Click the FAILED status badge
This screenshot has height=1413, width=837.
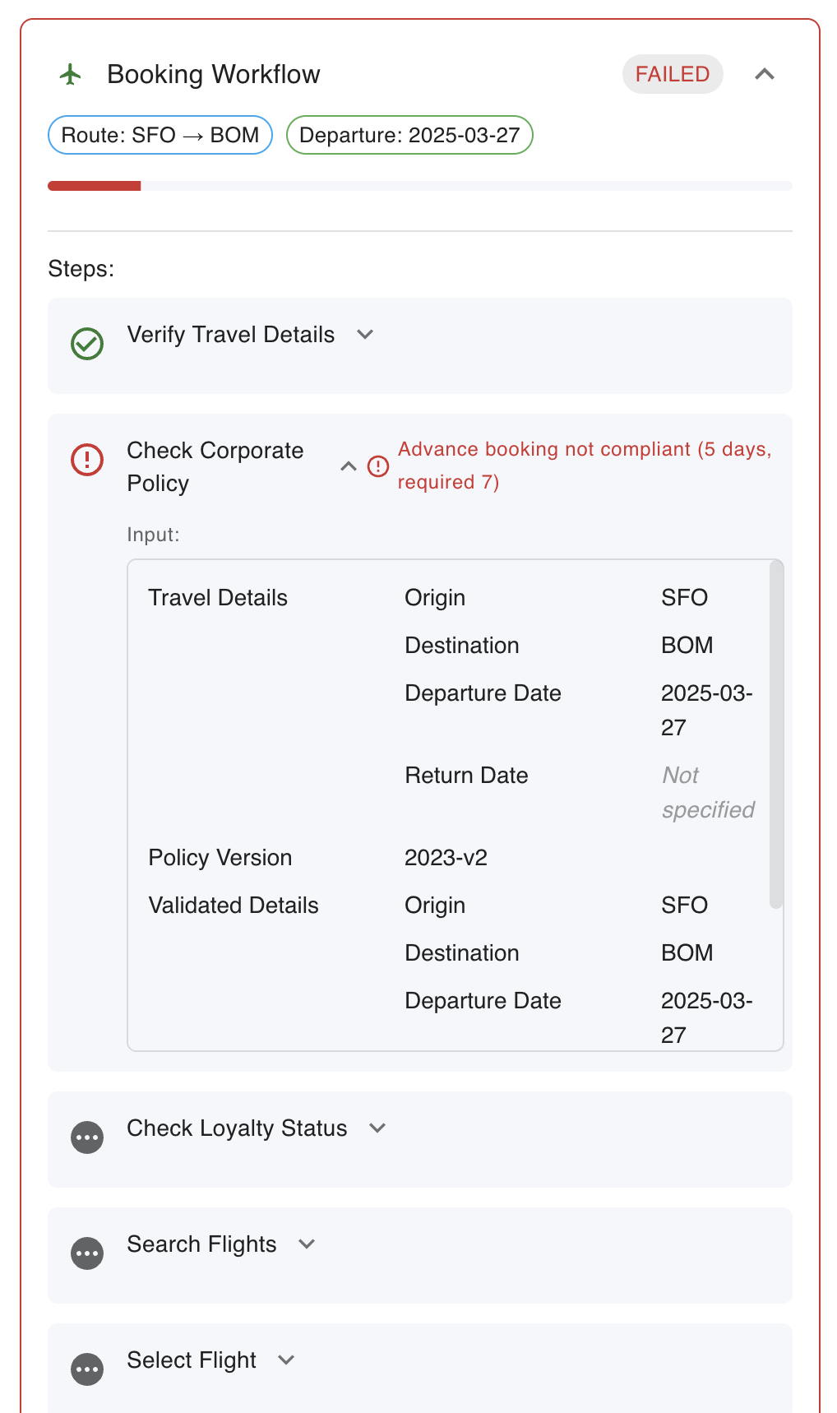673,74
